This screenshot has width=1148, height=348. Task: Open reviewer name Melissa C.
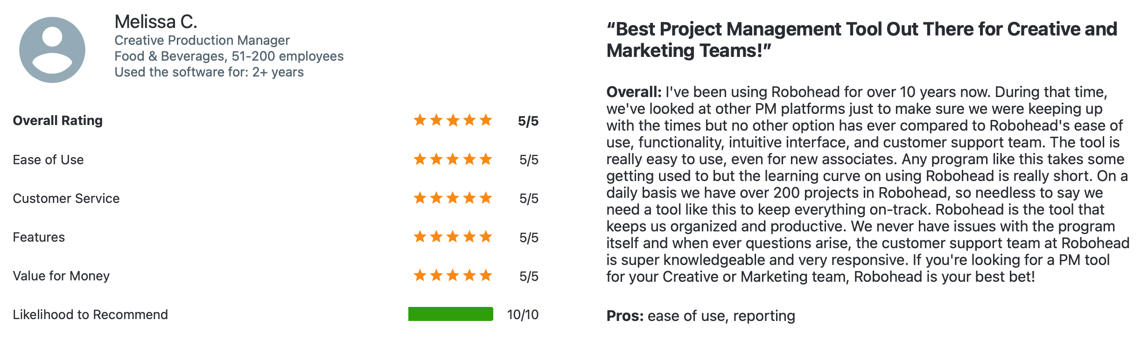click(x=156, y=22)
